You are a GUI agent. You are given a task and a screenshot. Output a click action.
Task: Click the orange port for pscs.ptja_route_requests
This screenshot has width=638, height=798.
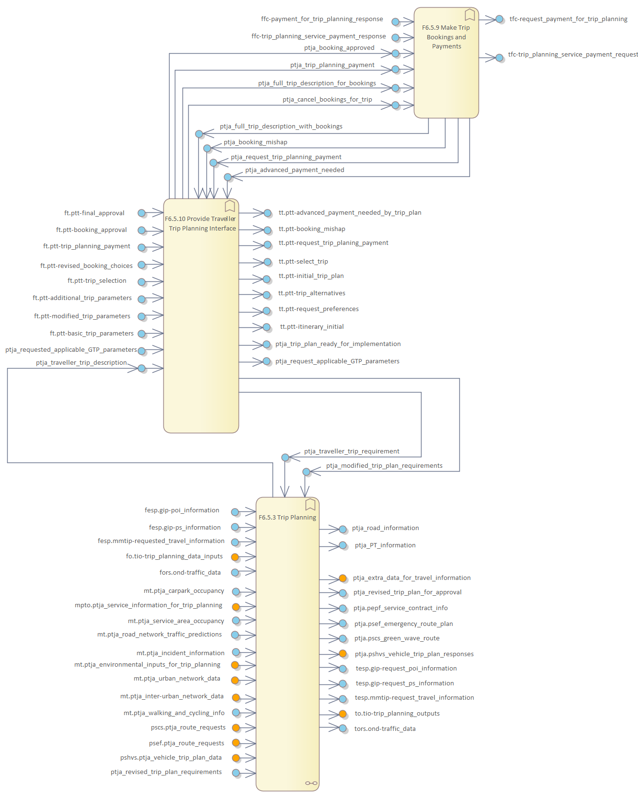(236, 728)
